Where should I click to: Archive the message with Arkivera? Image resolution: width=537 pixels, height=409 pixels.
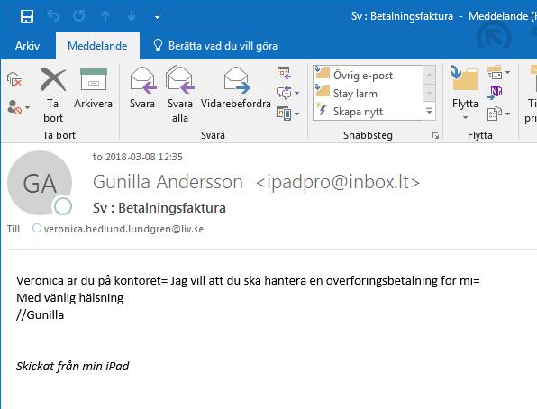click(93, 87)
